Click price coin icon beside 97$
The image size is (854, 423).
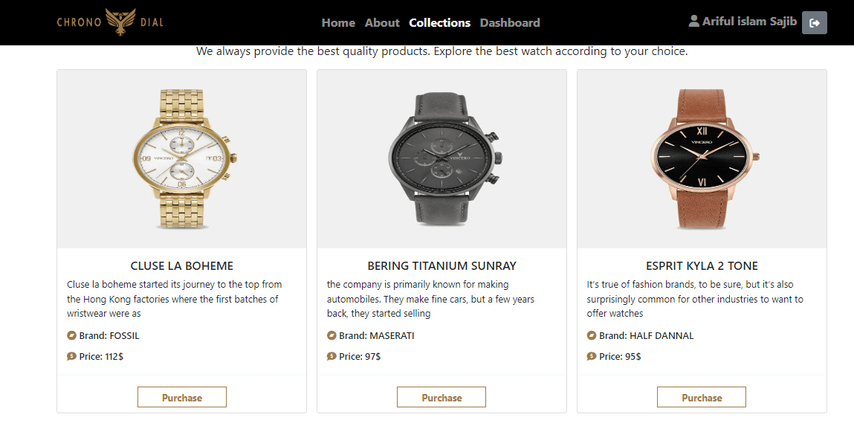[331, 357]
